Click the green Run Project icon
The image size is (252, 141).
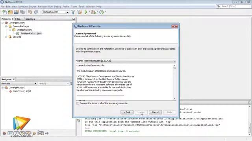[86, 12]
